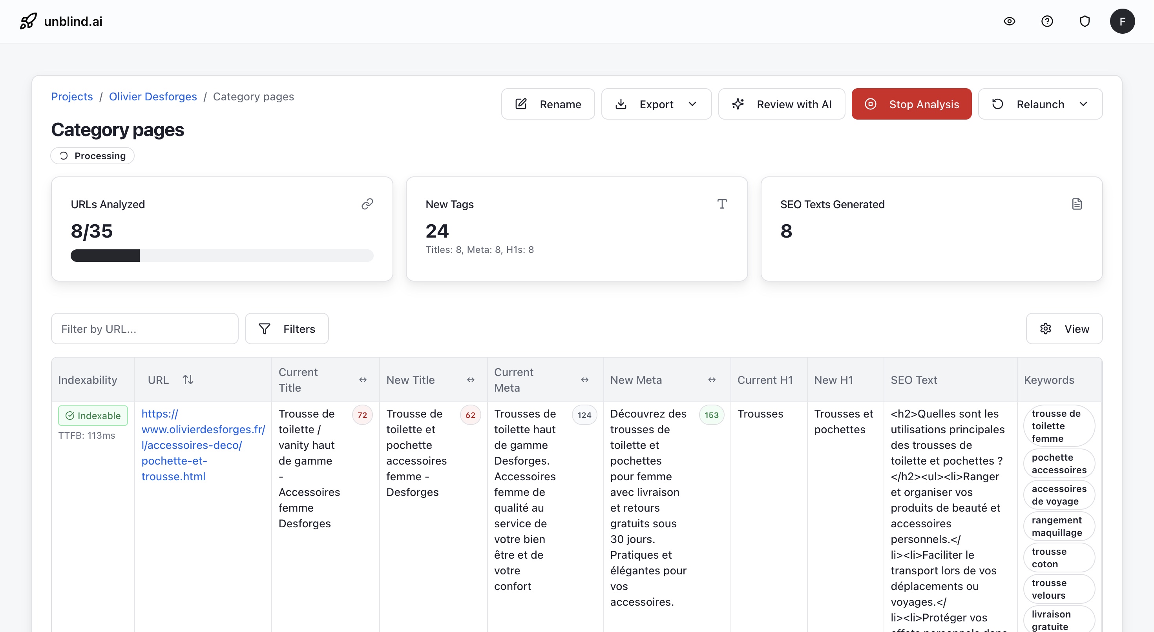1154x632 pixels.
Task: Click the 'livraison gratuite' keyword tag
Action: [x=1059, y=619]
